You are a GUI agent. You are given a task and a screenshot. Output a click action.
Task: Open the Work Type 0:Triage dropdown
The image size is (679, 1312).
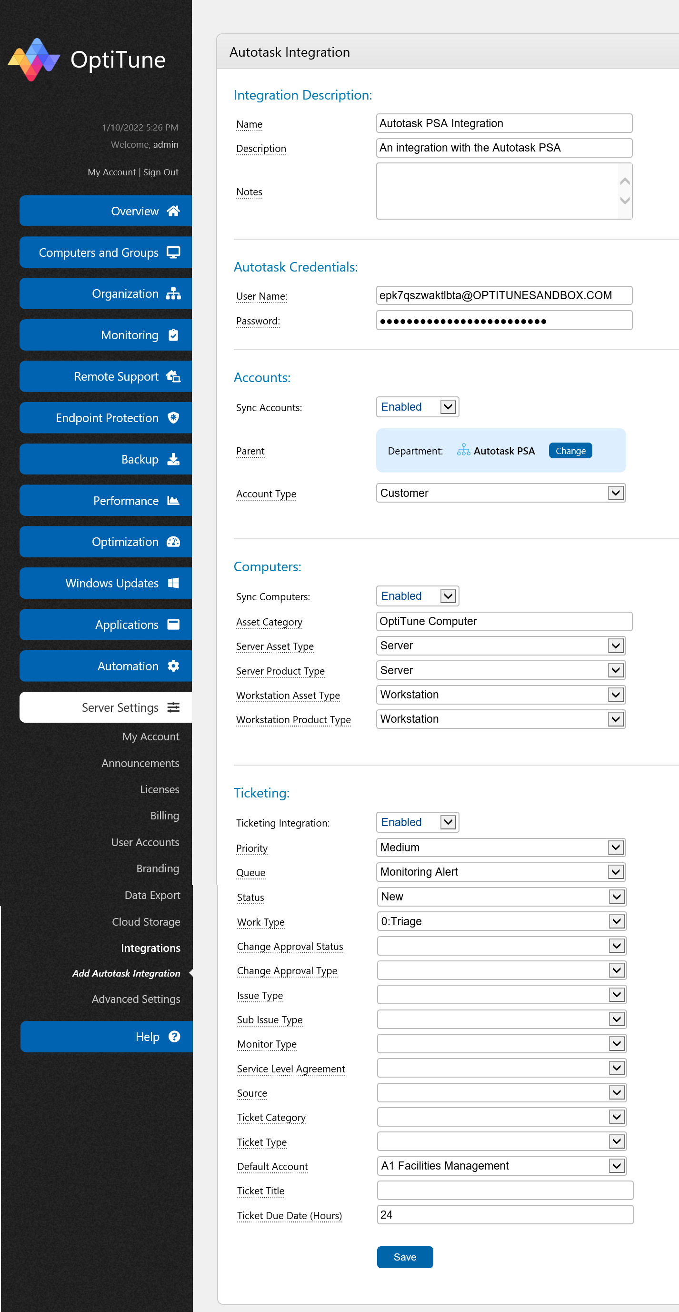pos(502,921)
